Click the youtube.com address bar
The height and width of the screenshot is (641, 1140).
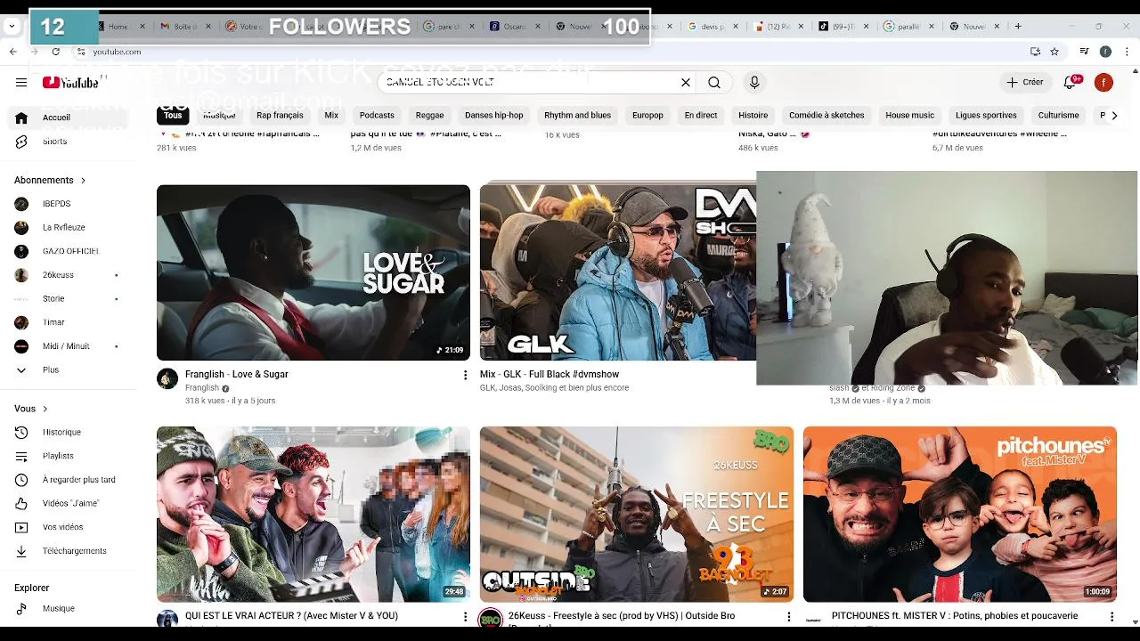click(552, 52)
